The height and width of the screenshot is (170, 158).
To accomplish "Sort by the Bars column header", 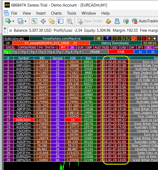I will (x=89, y=58).
